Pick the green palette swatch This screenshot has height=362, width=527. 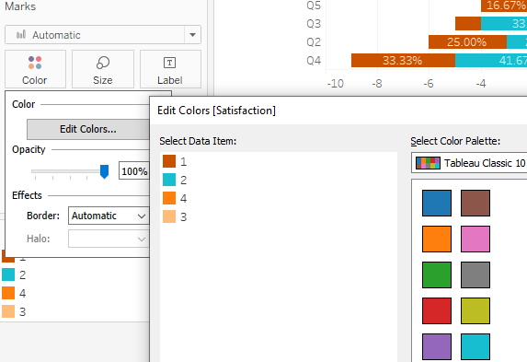coord(437,274)
